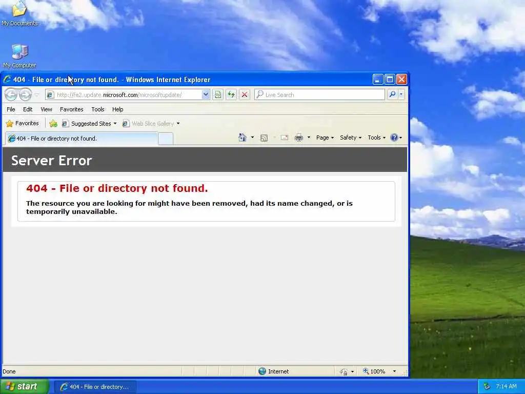The width and height of the screenshot is (525, 394).
Task: Click inside the Live Search box
Action: (x=319, y=95)
